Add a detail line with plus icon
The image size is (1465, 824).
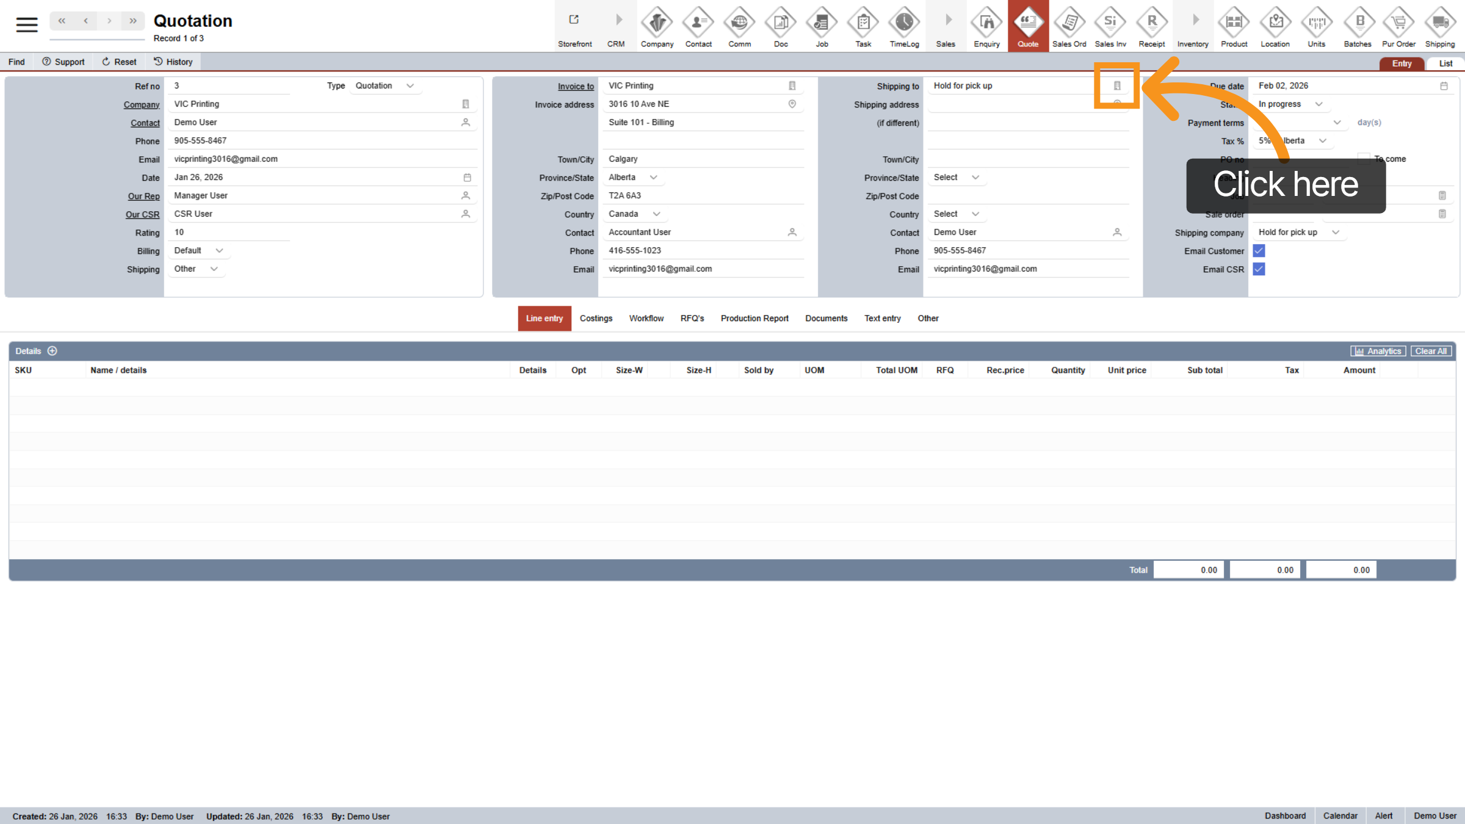pos(52,351)
